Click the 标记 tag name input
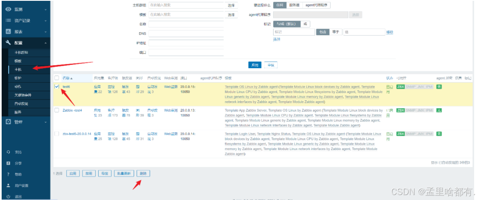 [x=294, y=32]
